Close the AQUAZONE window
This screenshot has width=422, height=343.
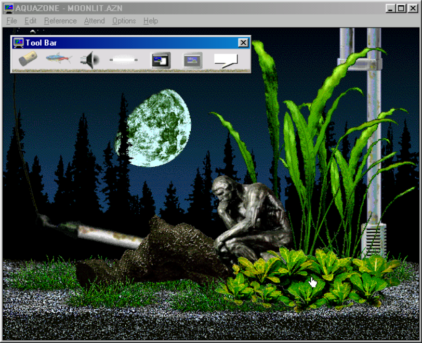(413, 8)
